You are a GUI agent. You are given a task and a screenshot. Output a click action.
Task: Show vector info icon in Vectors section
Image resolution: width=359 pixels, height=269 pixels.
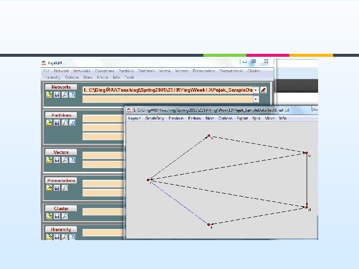72,160
